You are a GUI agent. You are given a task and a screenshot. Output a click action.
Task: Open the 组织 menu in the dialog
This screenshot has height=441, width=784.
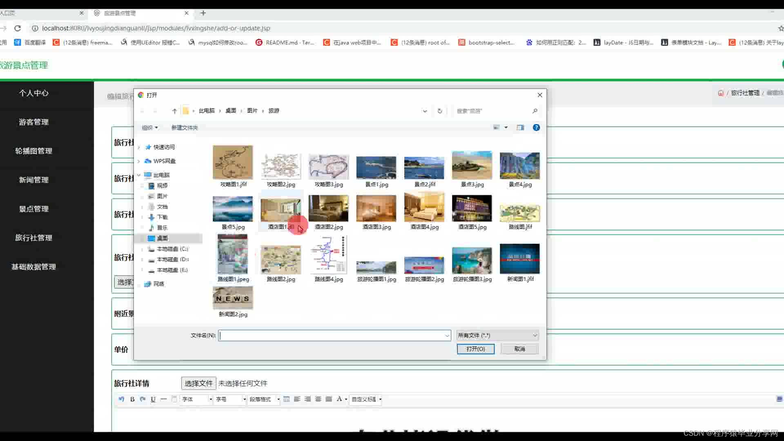(x=149, y=128)
